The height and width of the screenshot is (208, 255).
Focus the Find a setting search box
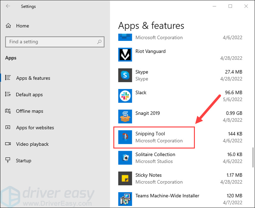pyautogui.click(x=55, y=42)
